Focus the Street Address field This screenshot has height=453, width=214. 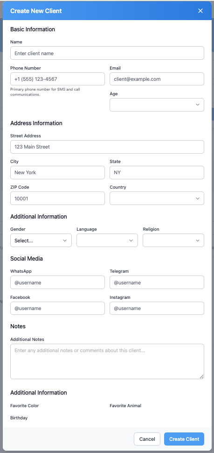pyautogui.click(x=107, y=147)
